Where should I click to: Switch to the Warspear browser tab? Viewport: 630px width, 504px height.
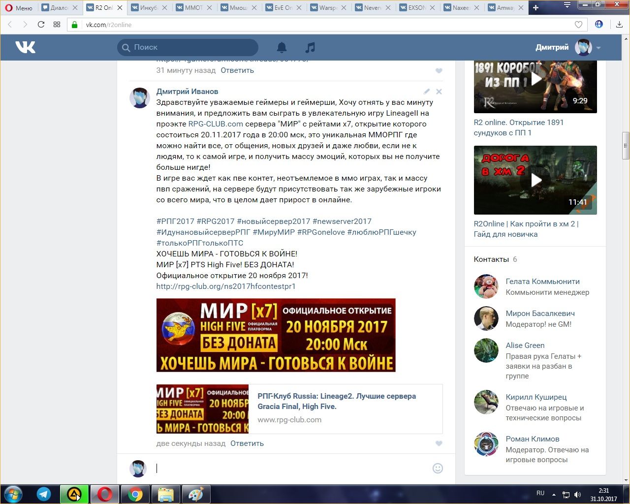pyautogui.click(x=327, y=7)
